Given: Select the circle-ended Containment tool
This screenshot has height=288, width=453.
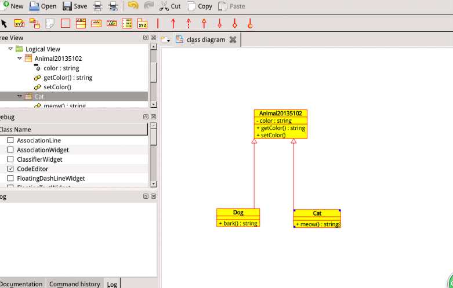Looking at the screenshot, I should tap(250, 23).
